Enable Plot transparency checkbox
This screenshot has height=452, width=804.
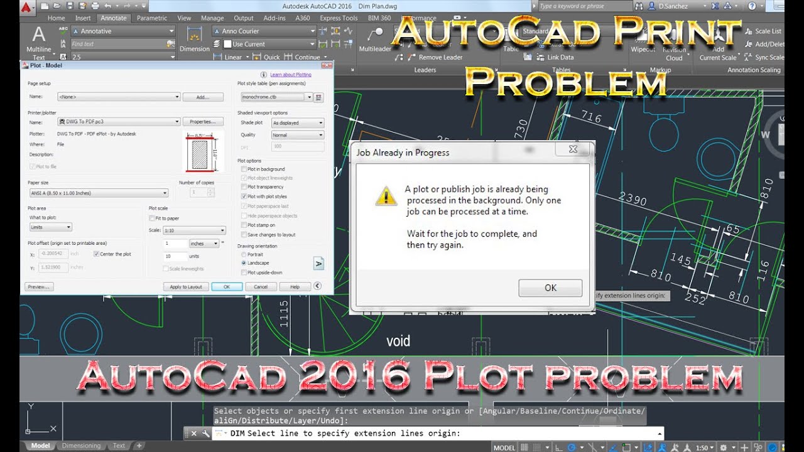point(244,186)
